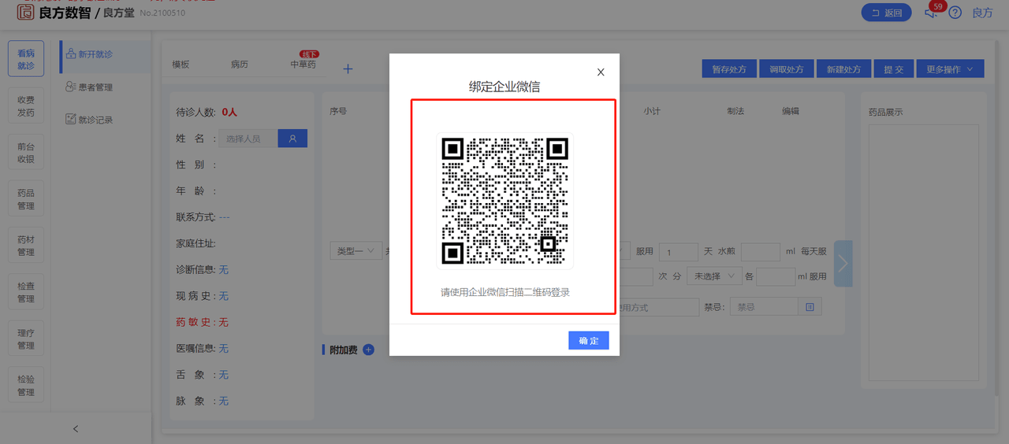This screenshot has height=444, width=1009.
Task: Click the blue person select icon button
Action: tap(292, 139)
